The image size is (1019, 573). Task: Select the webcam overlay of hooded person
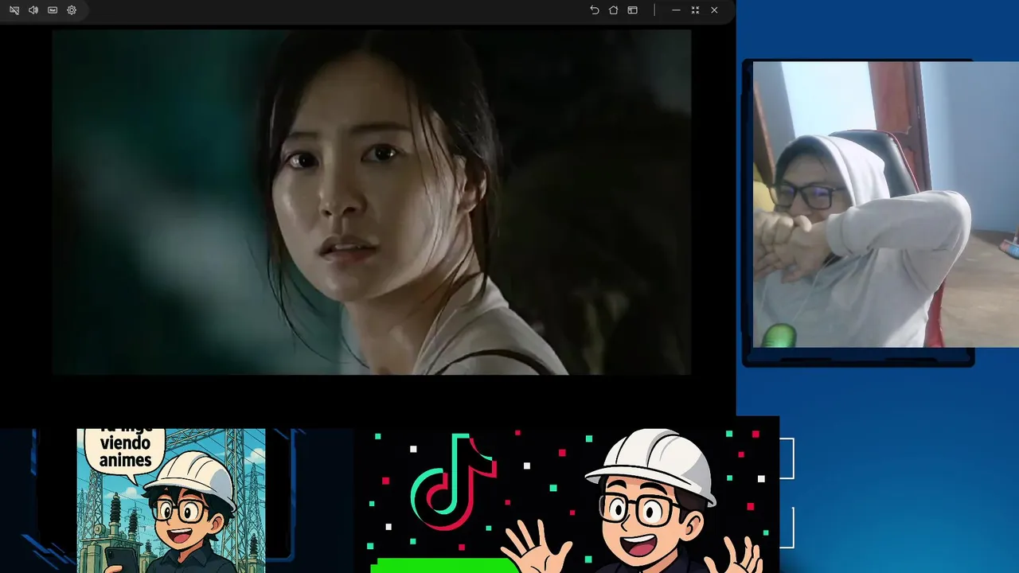pos(885,205)
